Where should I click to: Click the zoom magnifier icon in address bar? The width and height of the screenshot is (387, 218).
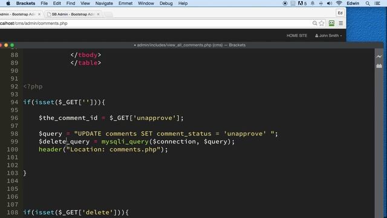314,23
